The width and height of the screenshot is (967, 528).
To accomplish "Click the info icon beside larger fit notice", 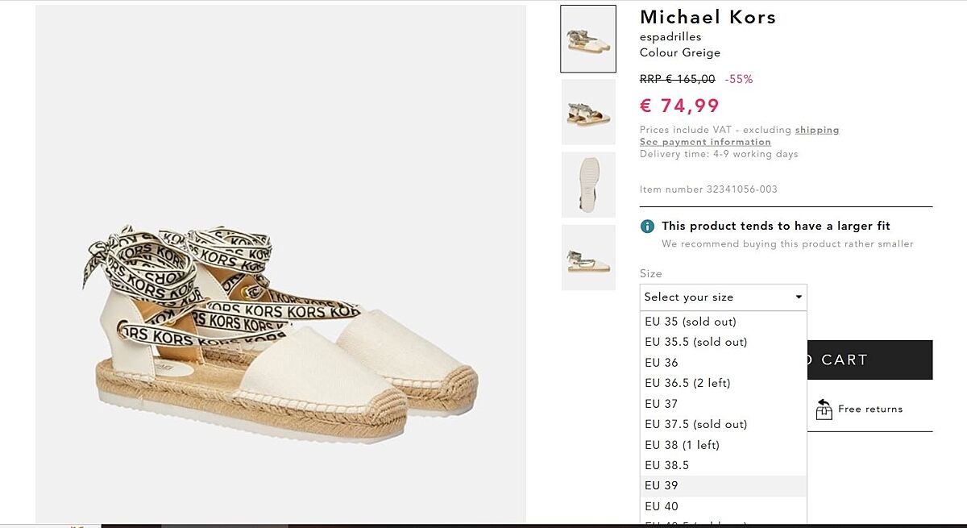I will tap(647, 227).
